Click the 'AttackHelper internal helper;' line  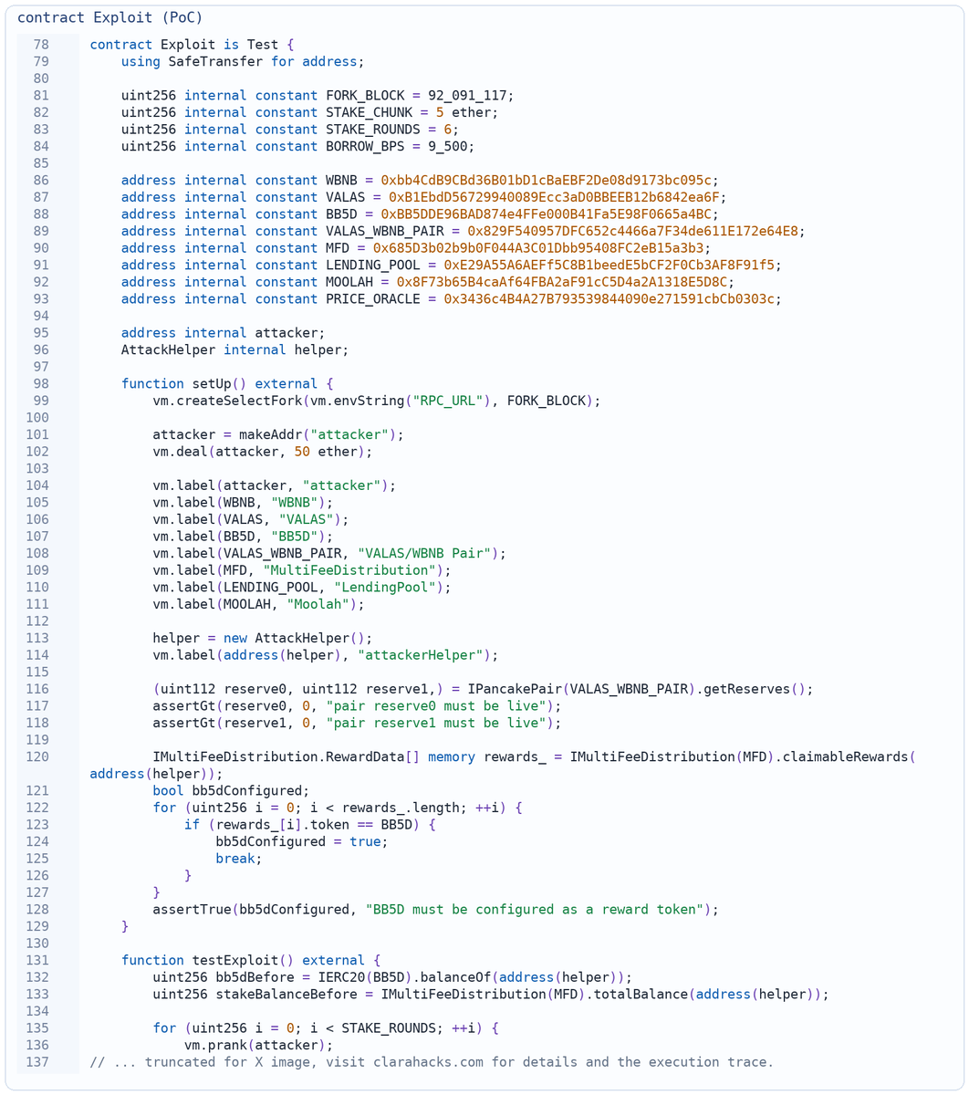tap(234, 349)
